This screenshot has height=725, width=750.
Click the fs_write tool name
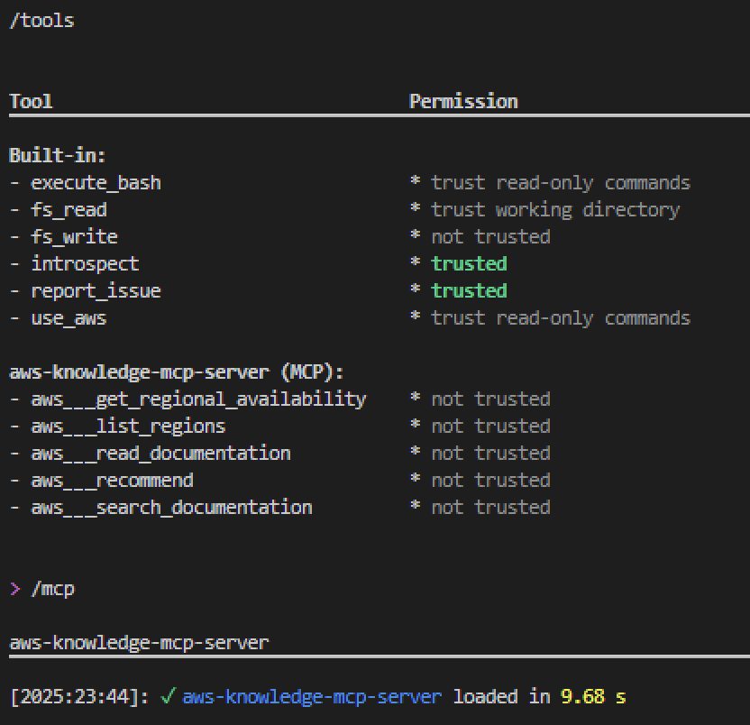pyautogui.click(x=74, y=237)
